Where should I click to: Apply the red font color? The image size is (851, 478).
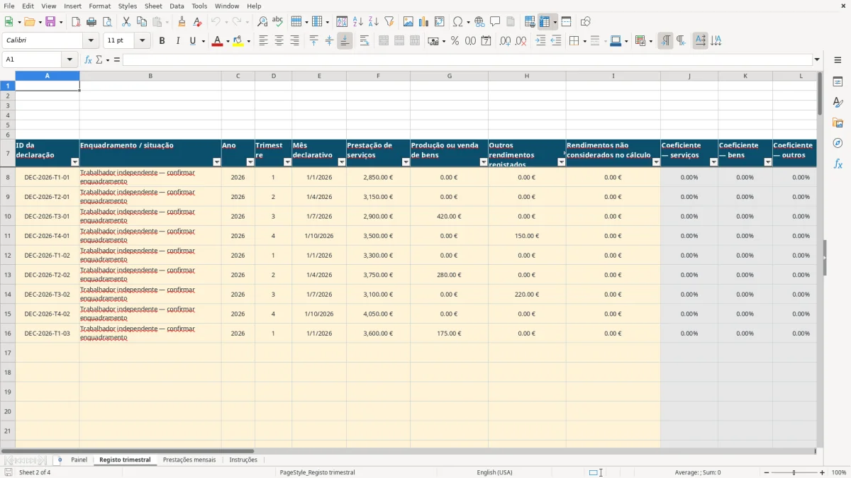pos(216,41)
